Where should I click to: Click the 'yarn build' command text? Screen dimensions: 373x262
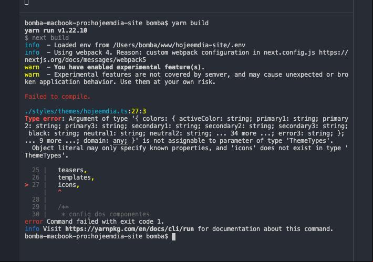click(190, 23)
